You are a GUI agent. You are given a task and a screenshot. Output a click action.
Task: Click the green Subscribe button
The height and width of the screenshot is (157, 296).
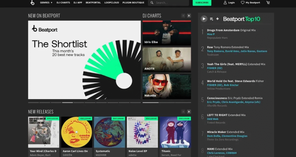tap(202, 3)
